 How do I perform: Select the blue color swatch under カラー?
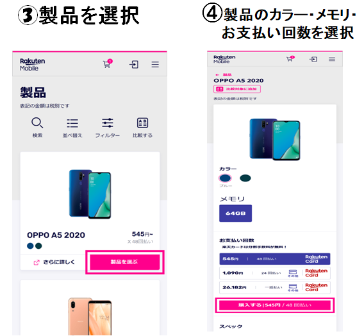coord(225,178)
